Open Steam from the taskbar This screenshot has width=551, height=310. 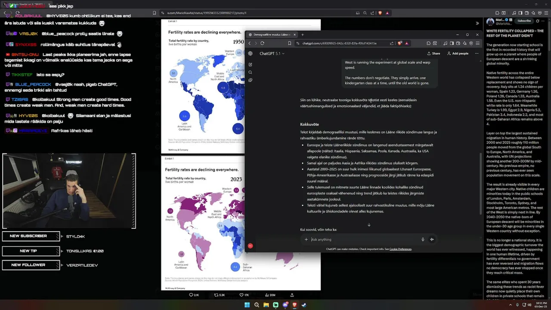pos(304,305)
